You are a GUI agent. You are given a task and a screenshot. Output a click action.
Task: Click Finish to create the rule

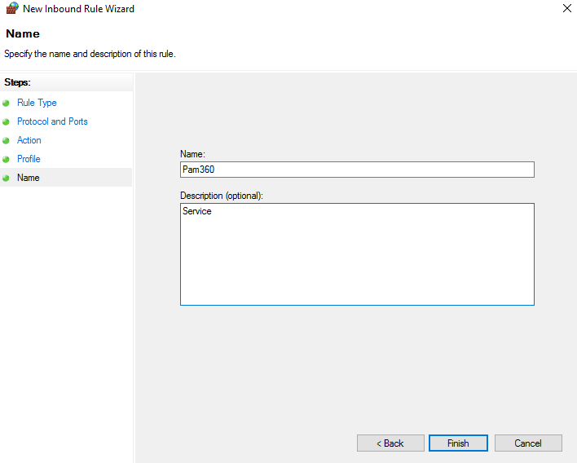tap(458, 443)
